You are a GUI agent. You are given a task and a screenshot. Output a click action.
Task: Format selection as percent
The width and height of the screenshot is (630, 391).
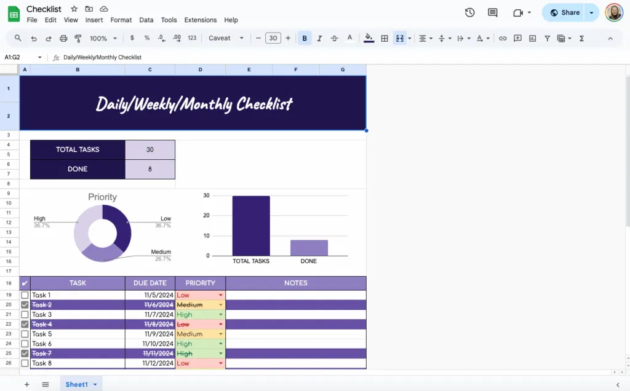click(x=147, y=38)
